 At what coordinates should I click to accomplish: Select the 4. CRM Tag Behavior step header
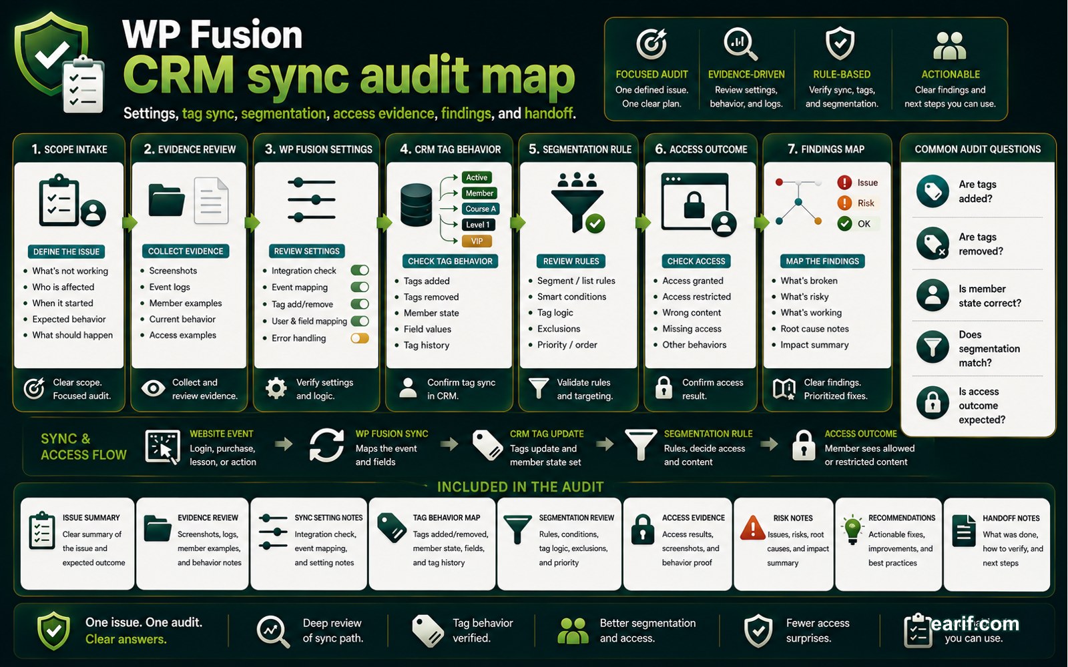pos(450,149)
